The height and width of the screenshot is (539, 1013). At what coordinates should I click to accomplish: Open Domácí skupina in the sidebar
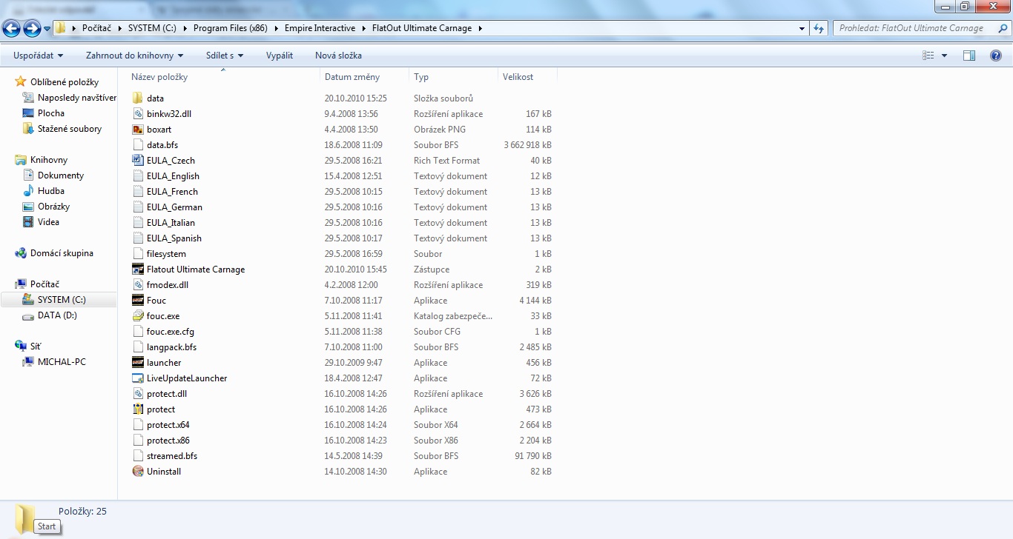62,253
